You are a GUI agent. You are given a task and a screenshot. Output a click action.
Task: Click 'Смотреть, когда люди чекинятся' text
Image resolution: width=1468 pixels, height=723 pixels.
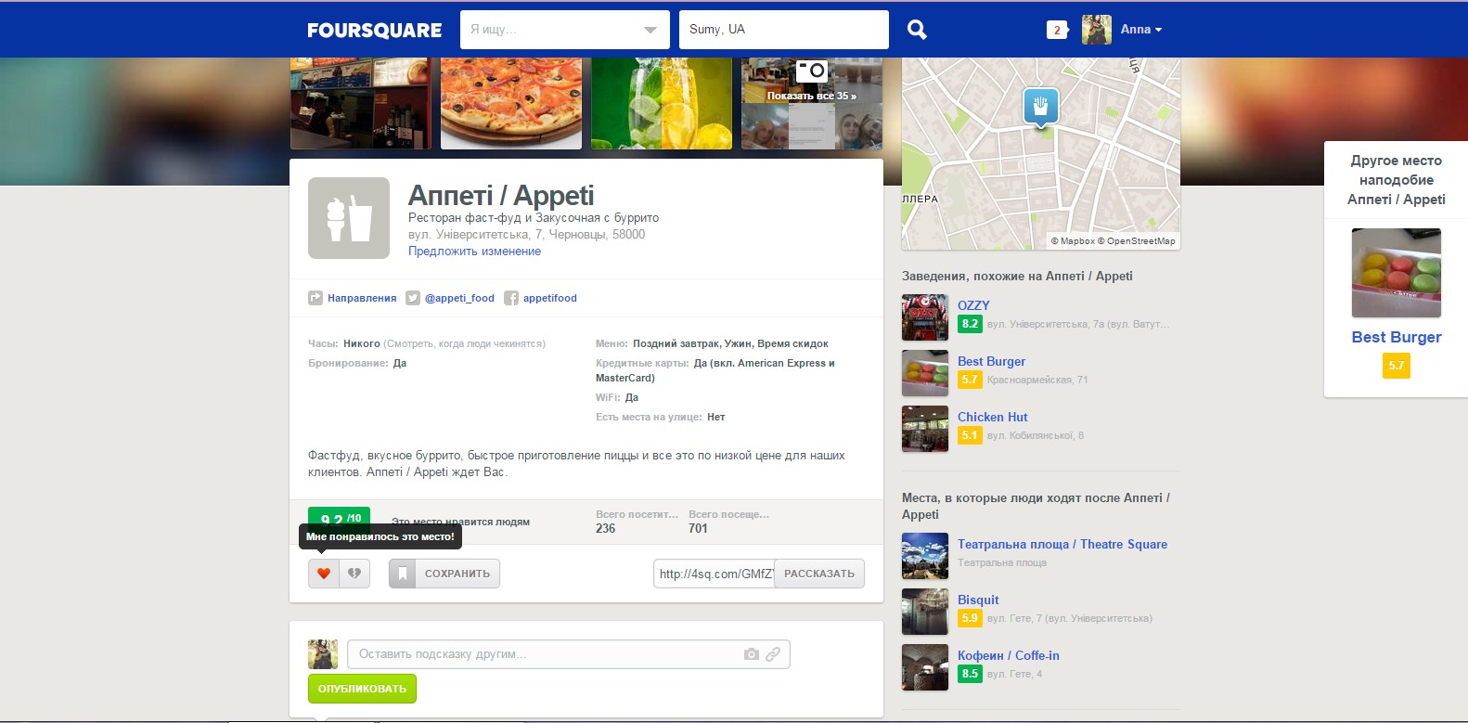[465, 343]
